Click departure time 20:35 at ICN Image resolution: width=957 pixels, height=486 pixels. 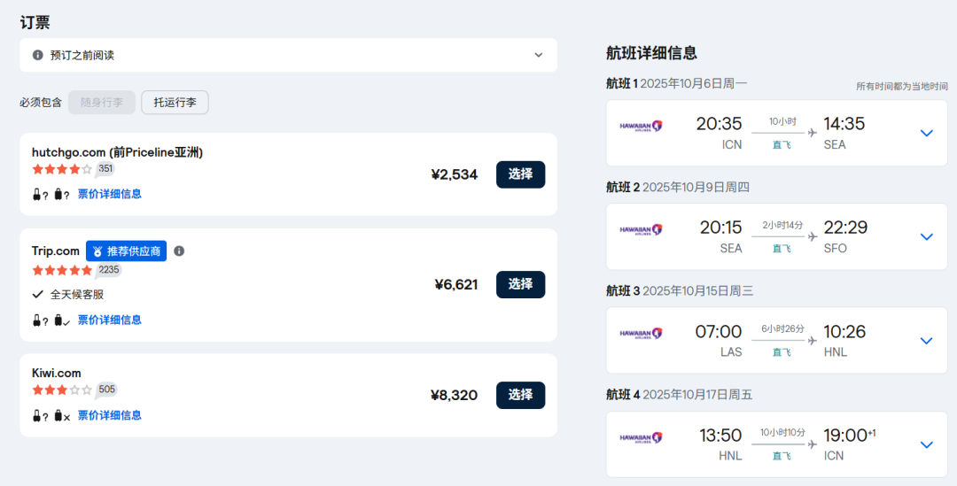(x=719, y=124)
